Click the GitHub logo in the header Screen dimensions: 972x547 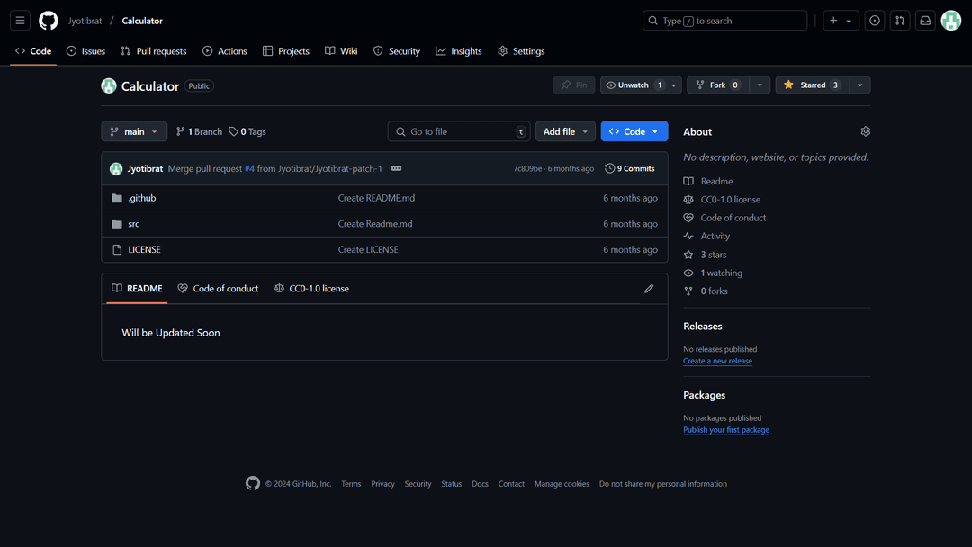click(49, 21)
